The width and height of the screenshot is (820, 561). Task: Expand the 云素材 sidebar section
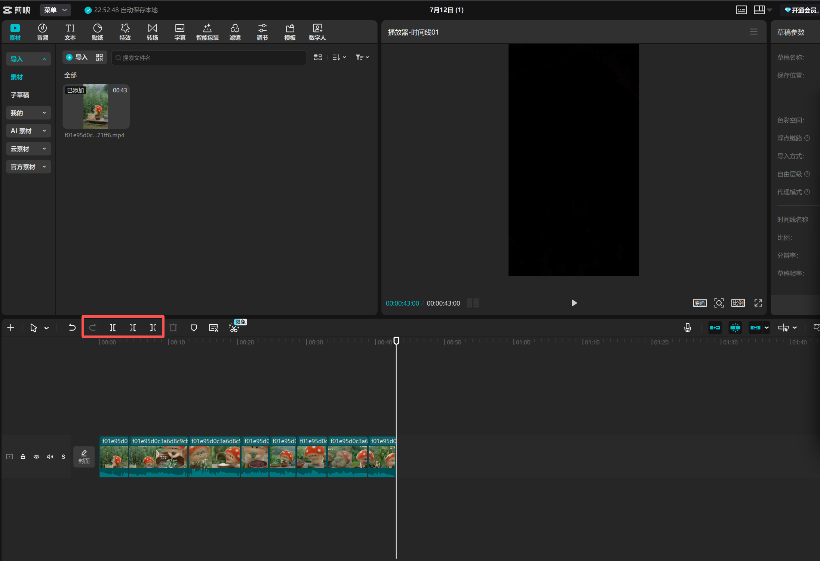28,149
